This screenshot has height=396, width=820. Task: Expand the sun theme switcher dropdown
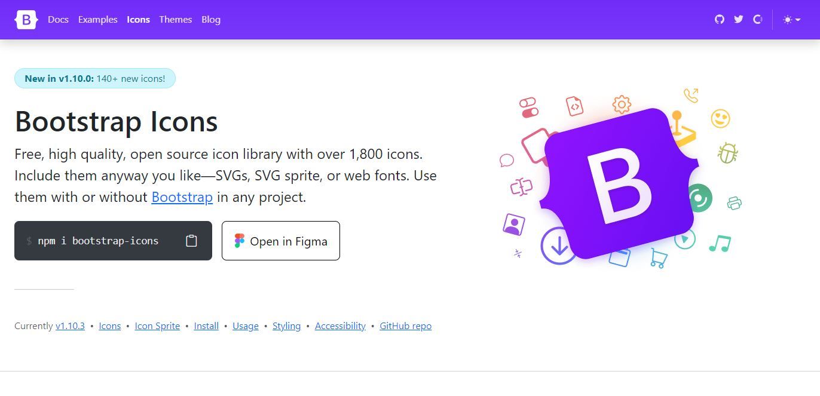click(x=791, y=20)
